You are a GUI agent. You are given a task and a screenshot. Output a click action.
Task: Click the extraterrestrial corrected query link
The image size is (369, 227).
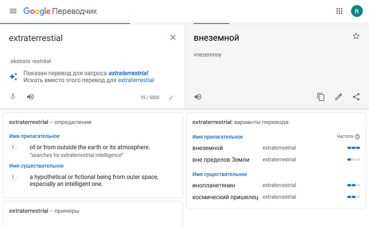128,73
